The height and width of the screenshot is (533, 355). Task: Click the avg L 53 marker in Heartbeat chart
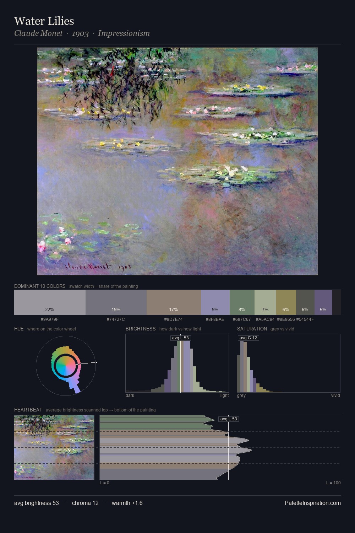point(229,419)
